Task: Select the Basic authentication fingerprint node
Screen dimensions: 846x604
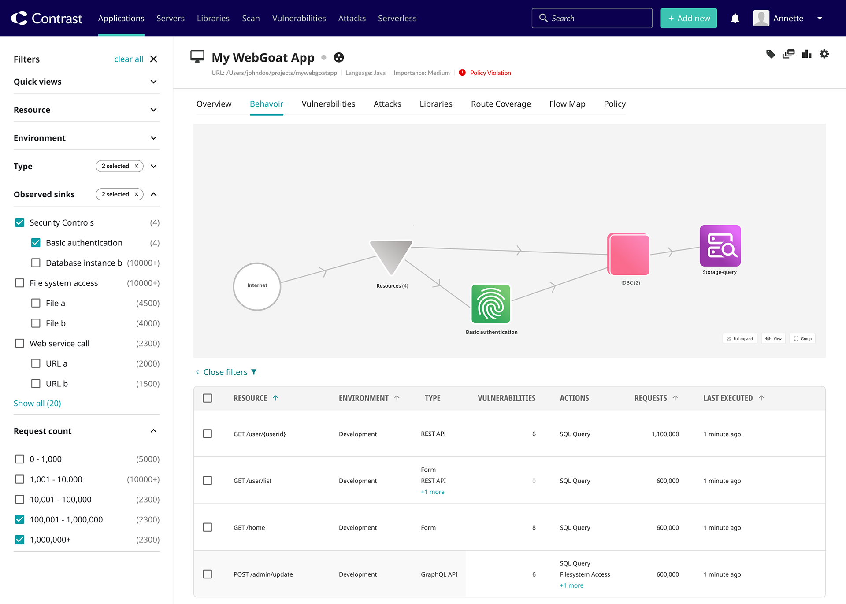Action: point(490,304)
